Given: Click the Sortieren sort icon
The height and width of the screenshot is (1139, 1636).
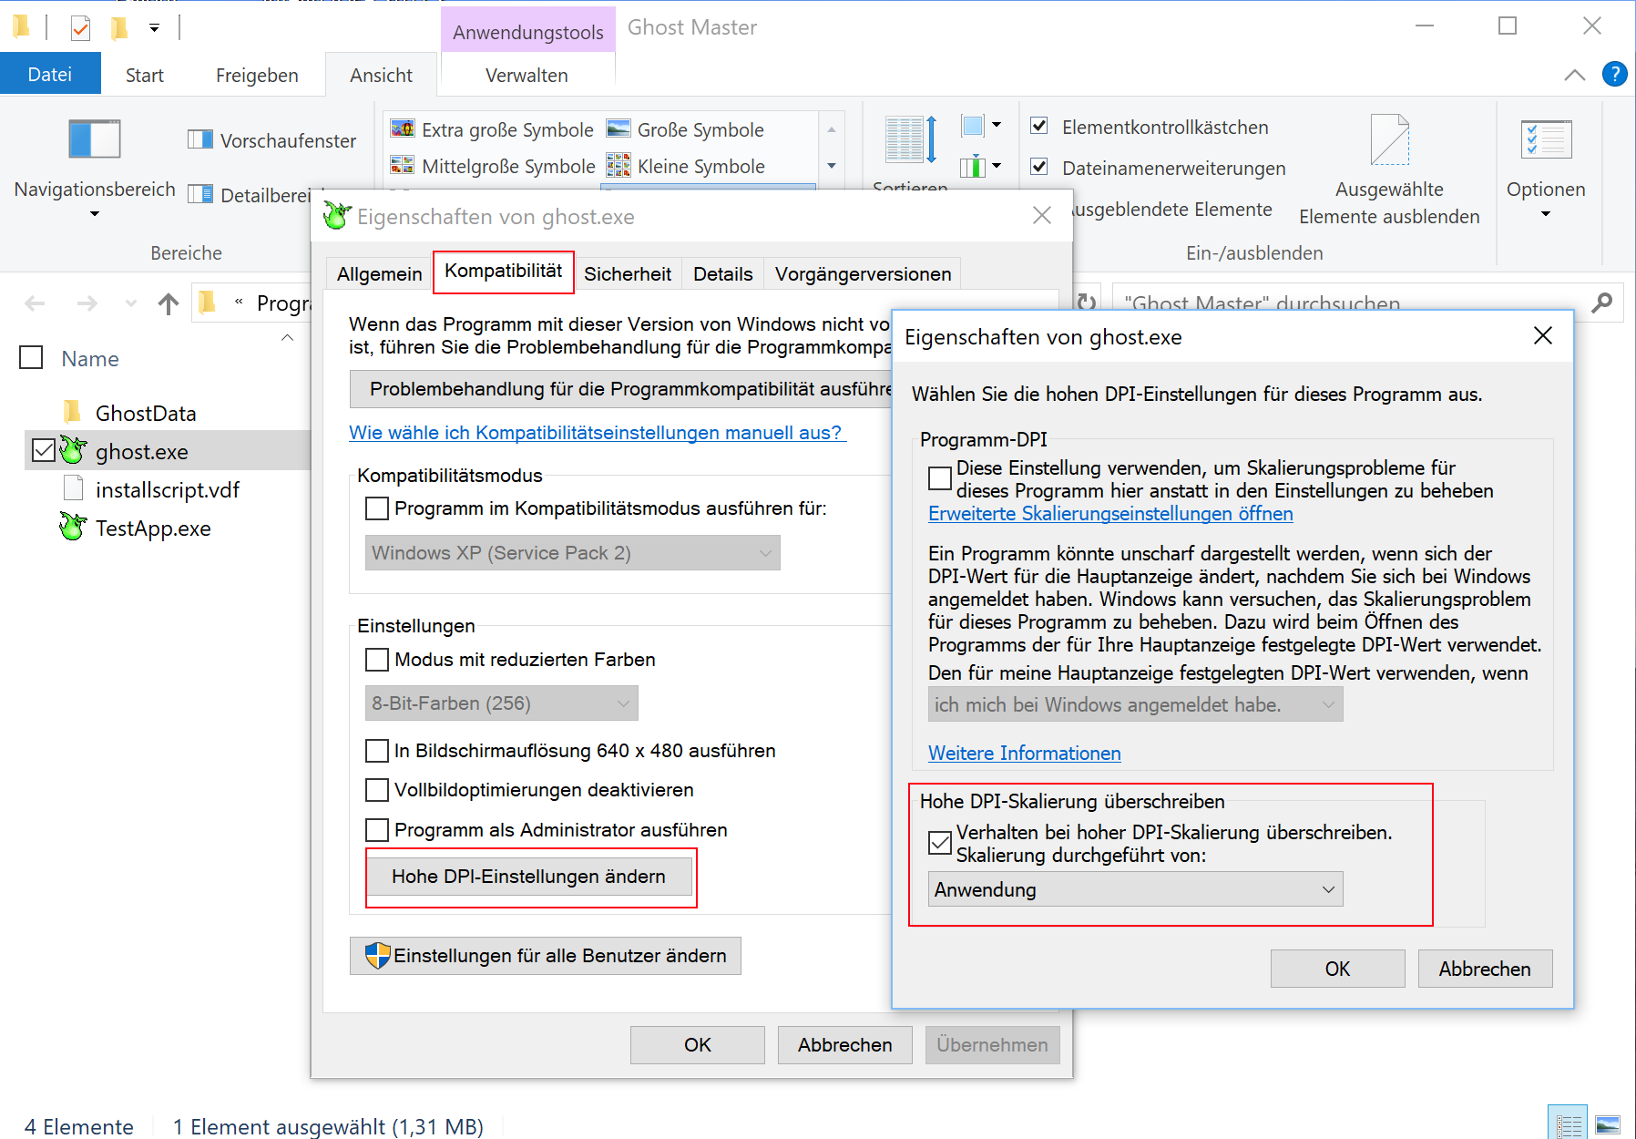Looking at the screenshot, I should tap(910, 141).
